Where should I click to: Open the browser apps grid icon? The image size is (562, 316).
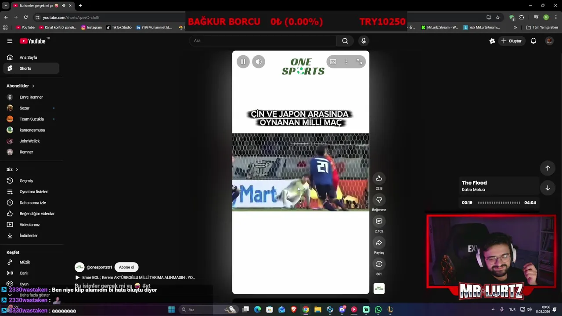click(5, 27)
